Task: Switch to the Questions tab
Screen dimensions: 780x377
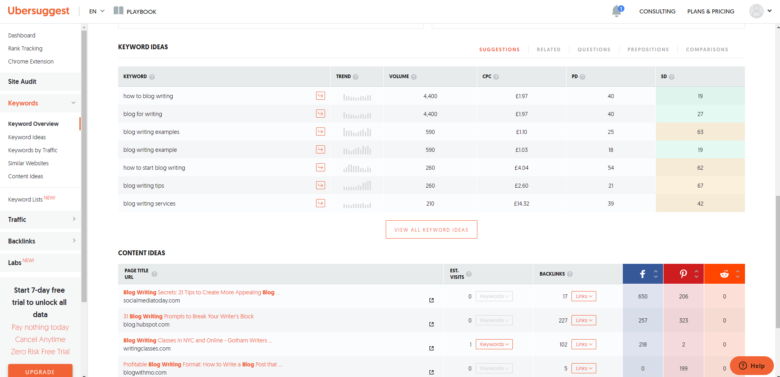Action: tap(593, 50)
